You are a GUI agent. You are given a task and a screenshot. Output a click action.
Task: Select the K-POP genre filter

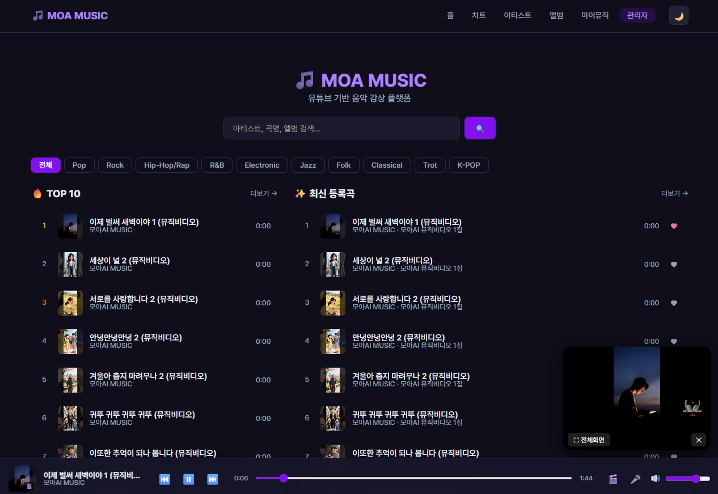[x=468, y=165]
